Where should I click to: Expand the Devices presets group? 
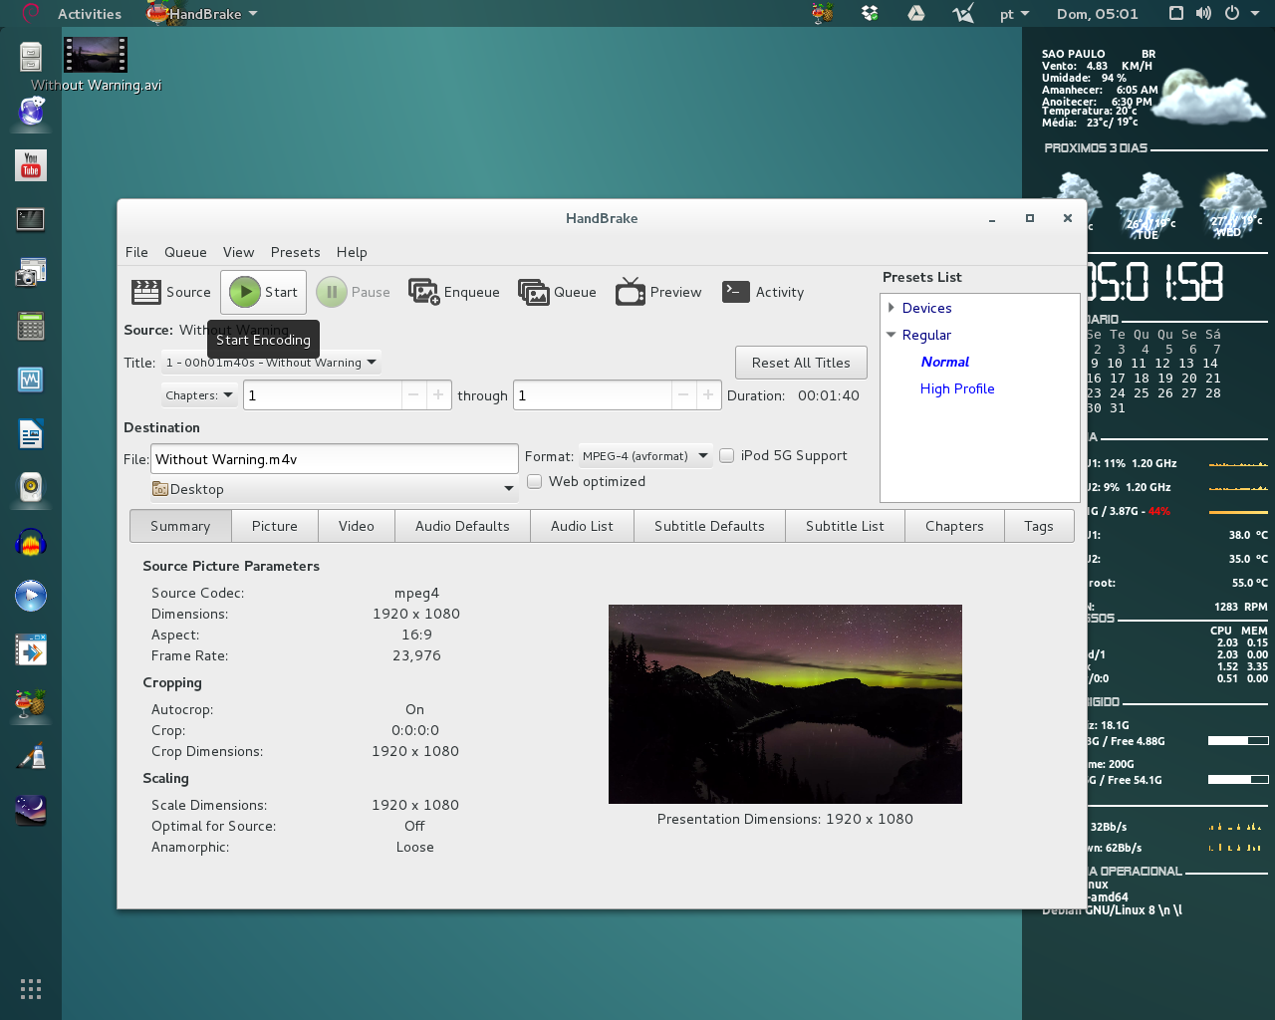pyautogui.click(x=892, y=308)
